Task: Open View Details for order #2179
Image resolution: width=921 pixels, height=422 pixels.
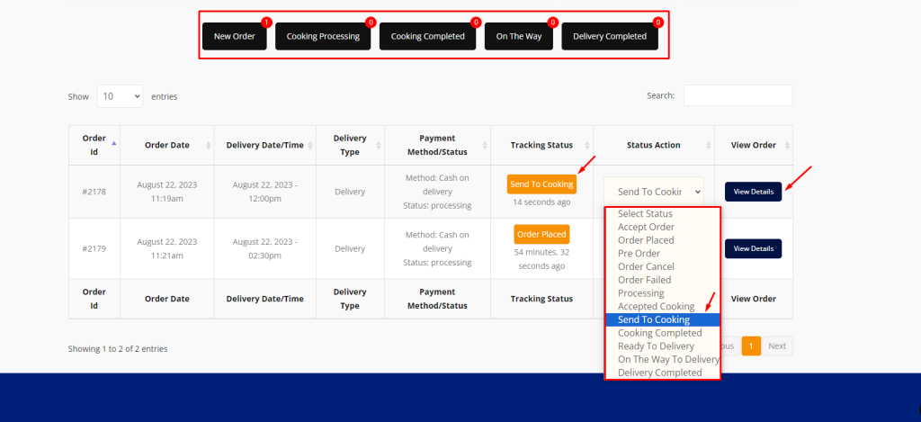Action: [x=753, y=248]
